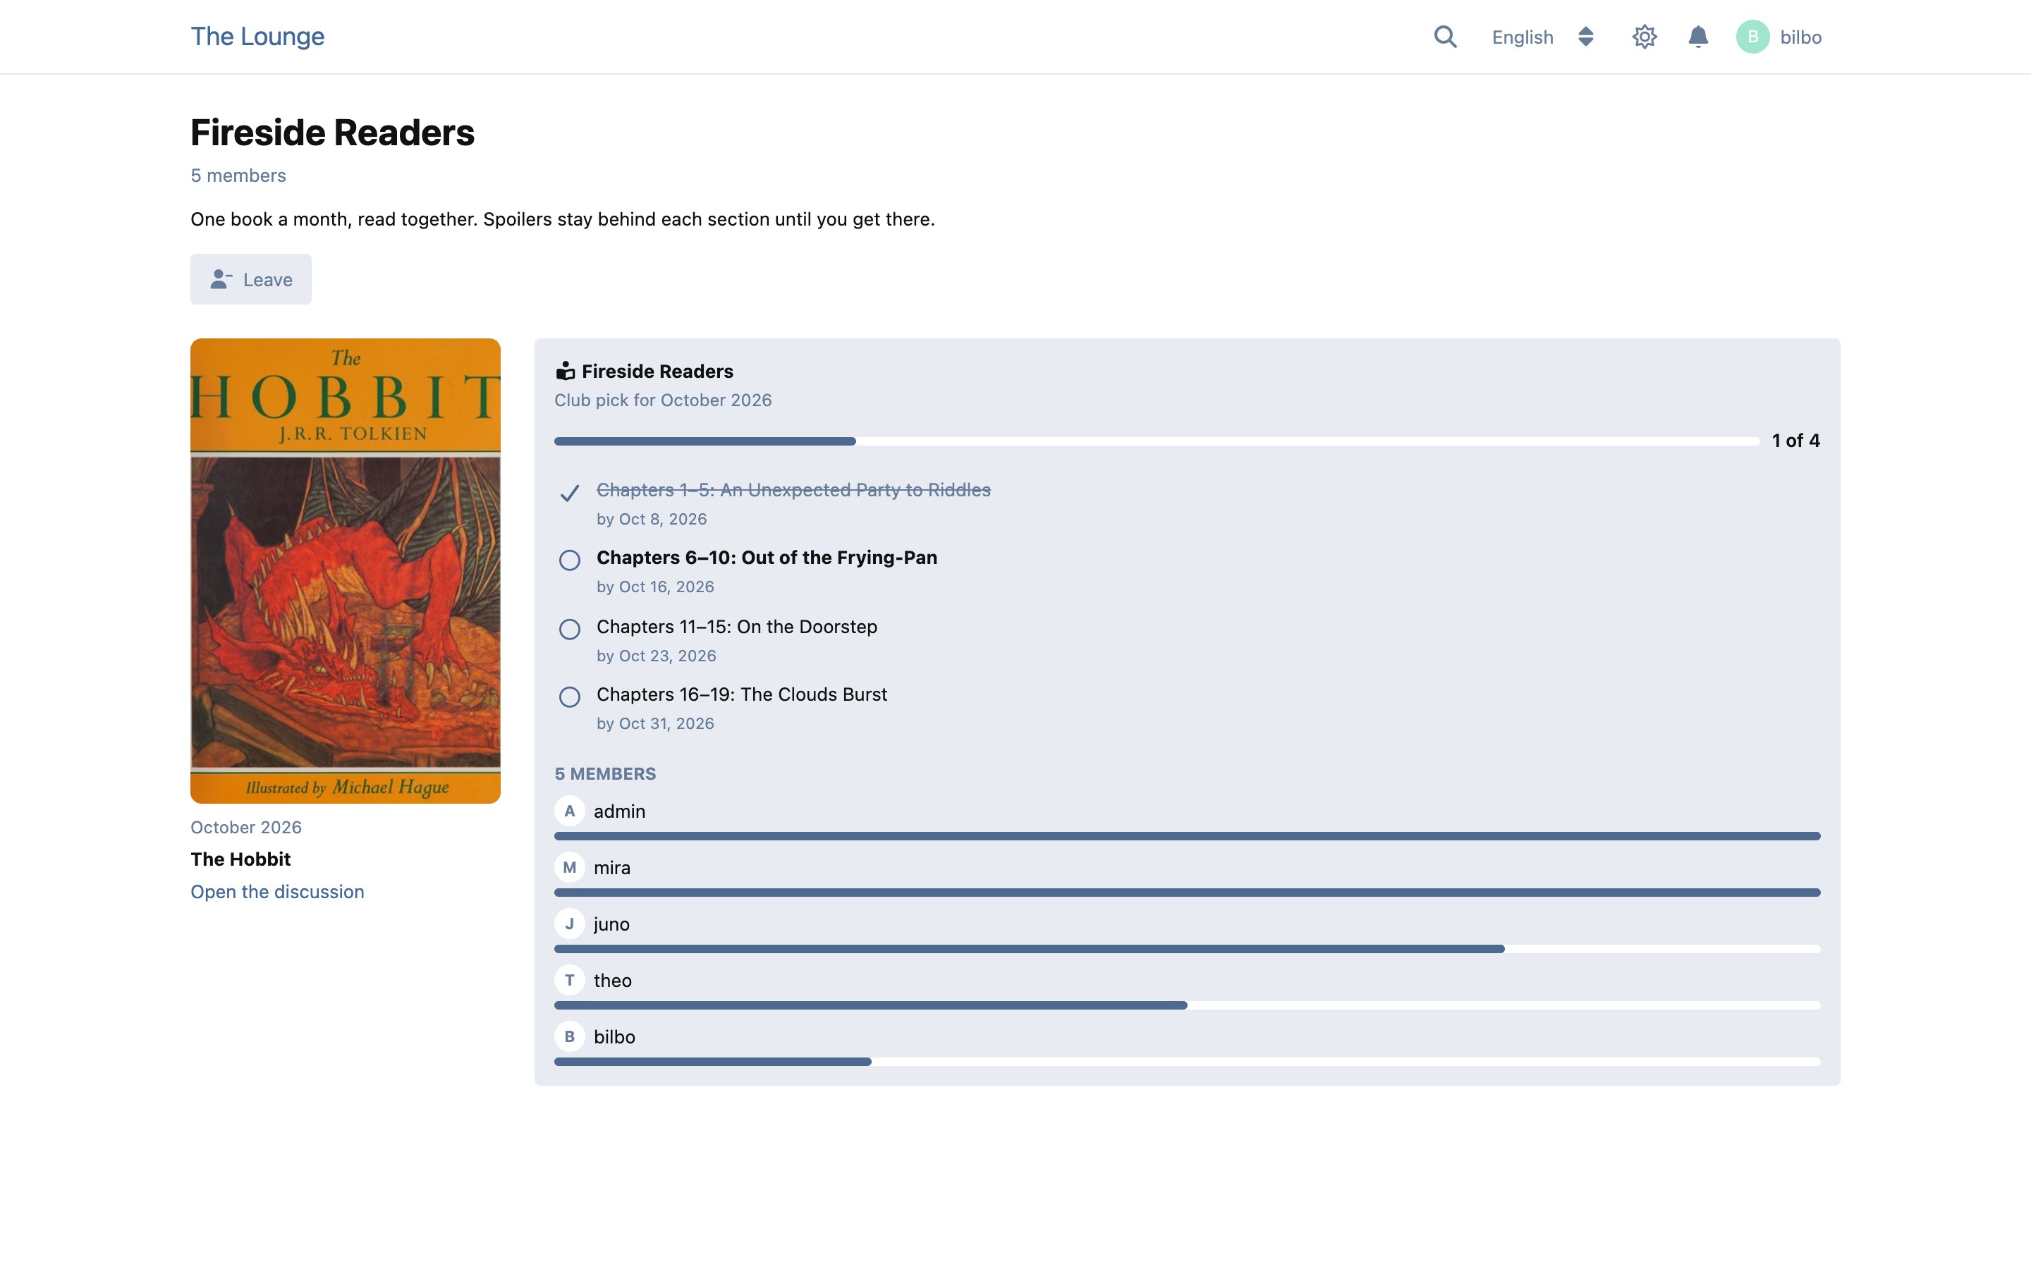Click the admin member avatar
The image size is (2031, 1269).
[x=569, y=811]
